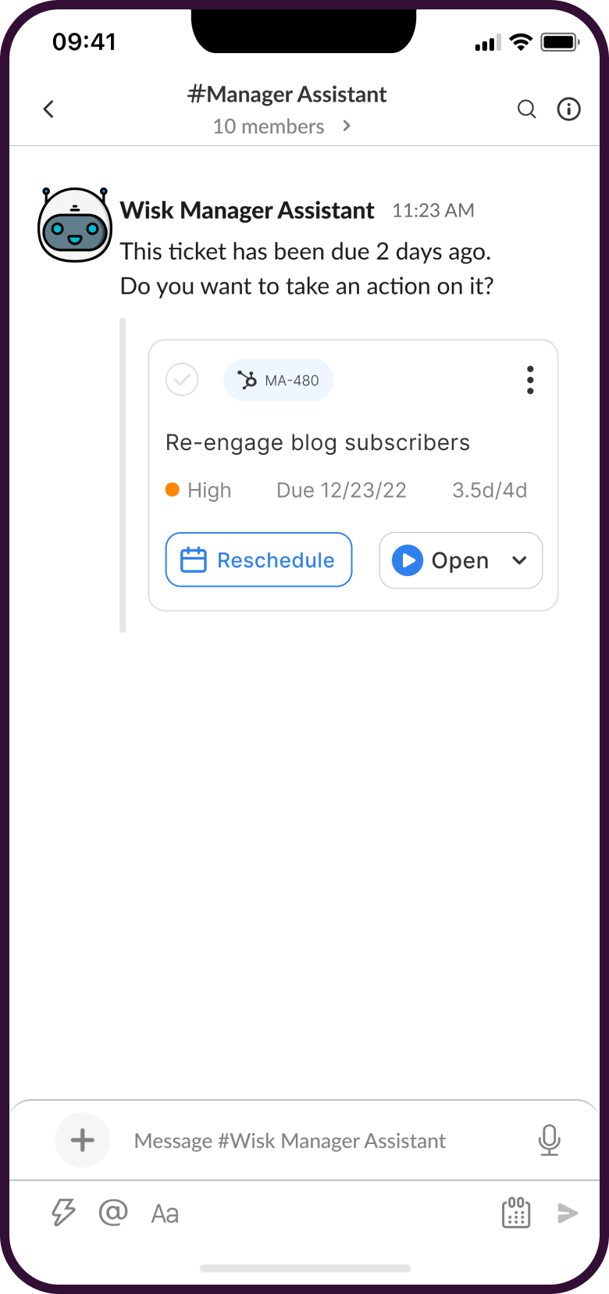Expand the Open status dropdown chevron

coord(519,560)
